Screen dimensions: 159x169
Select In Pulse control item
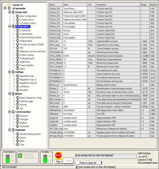pos(26,20)
